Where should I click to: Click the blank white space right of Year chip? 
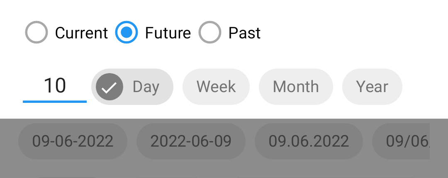pos(425,87)
